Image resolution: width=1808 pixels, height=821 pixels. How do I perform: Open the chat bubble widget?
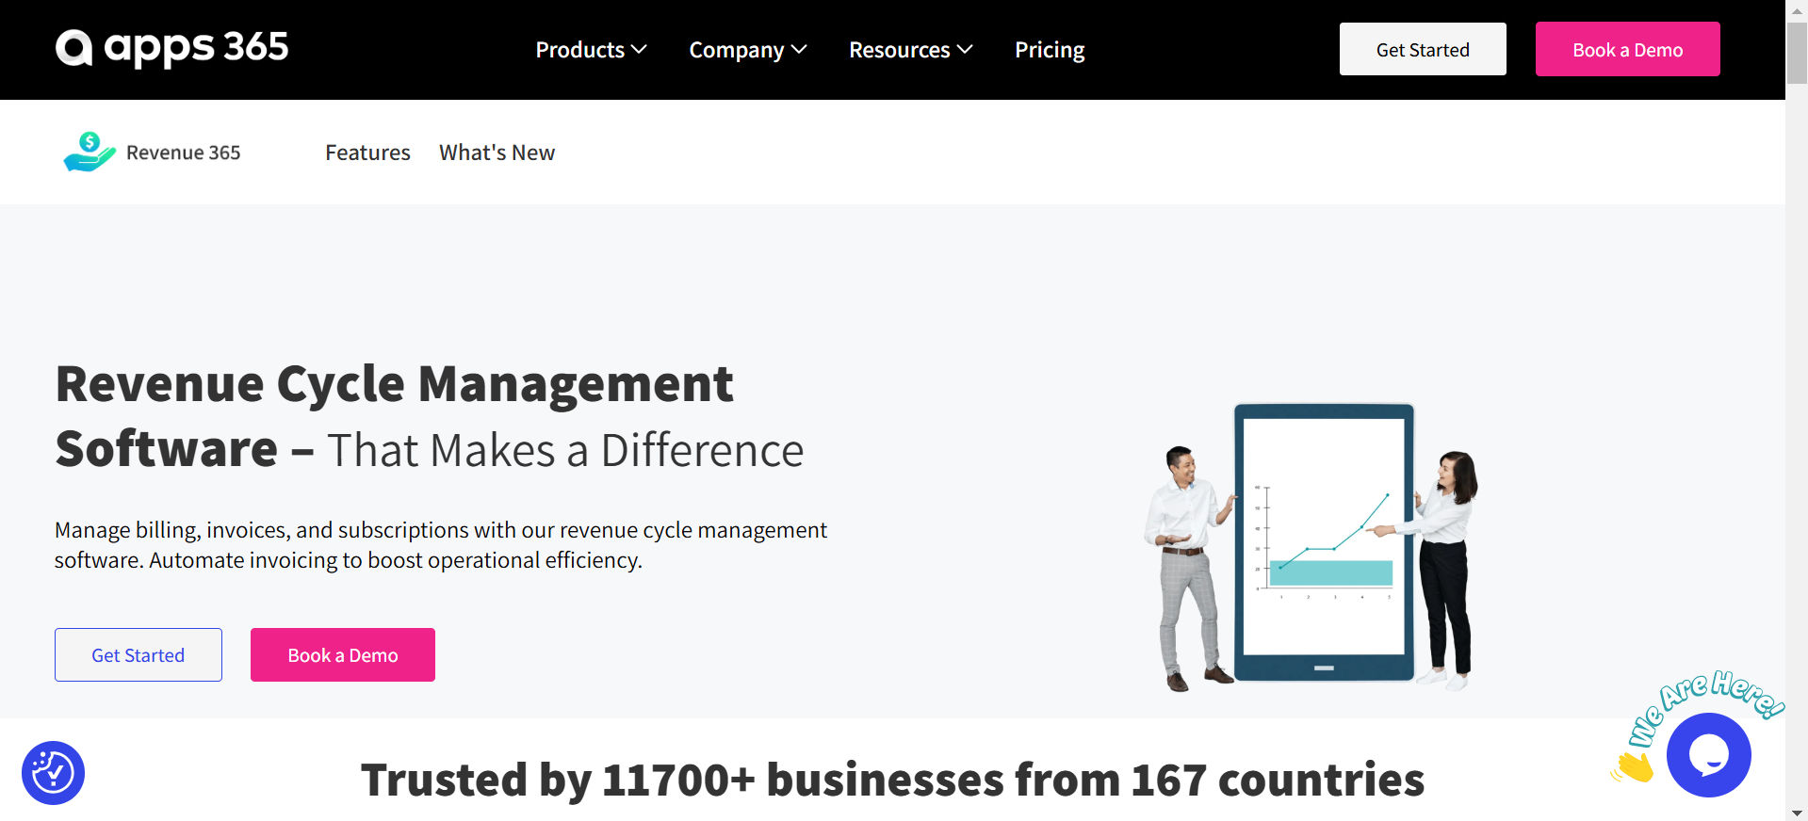click(1708, 755)
